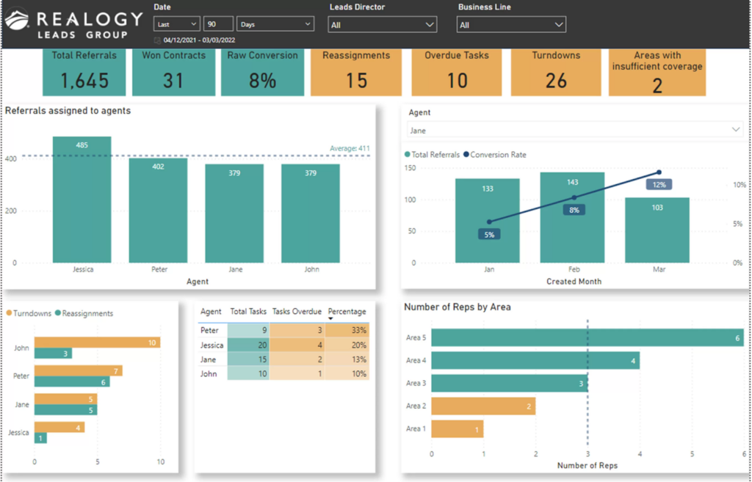Select the Total Referrals legend dot

pyautogui.click(x=408, y=155)
